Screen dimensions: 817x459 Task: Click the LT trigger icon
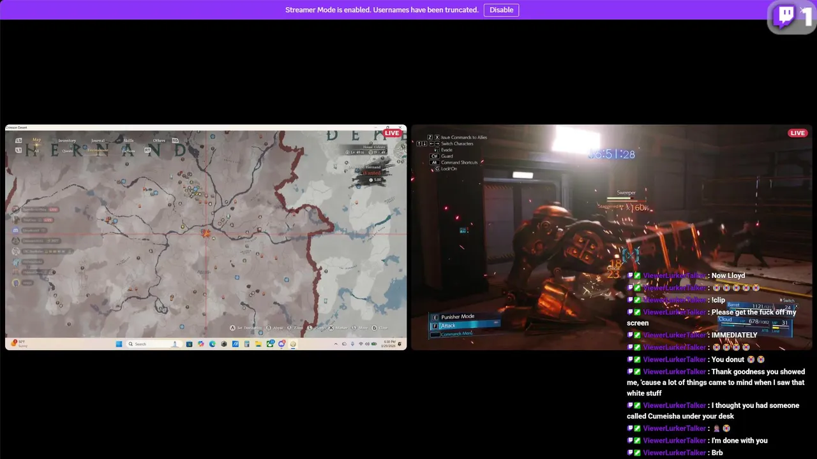coord(19,150)
